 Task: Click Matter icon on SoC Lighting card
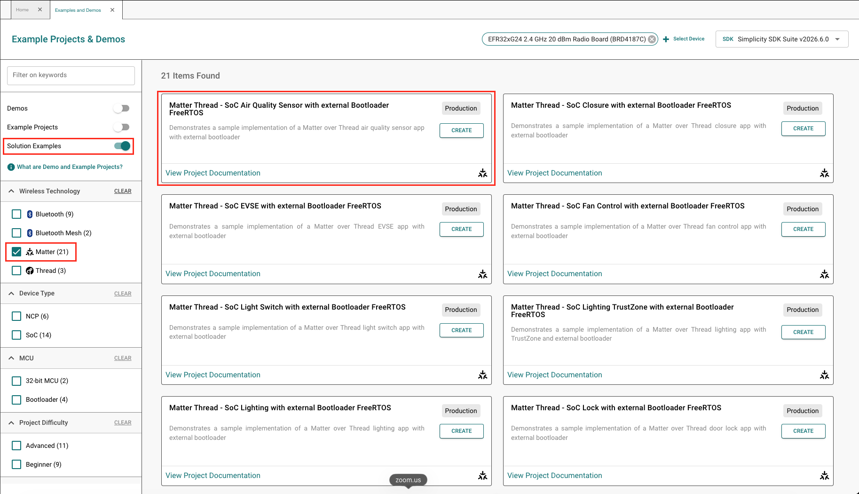[x=483, y=476]
